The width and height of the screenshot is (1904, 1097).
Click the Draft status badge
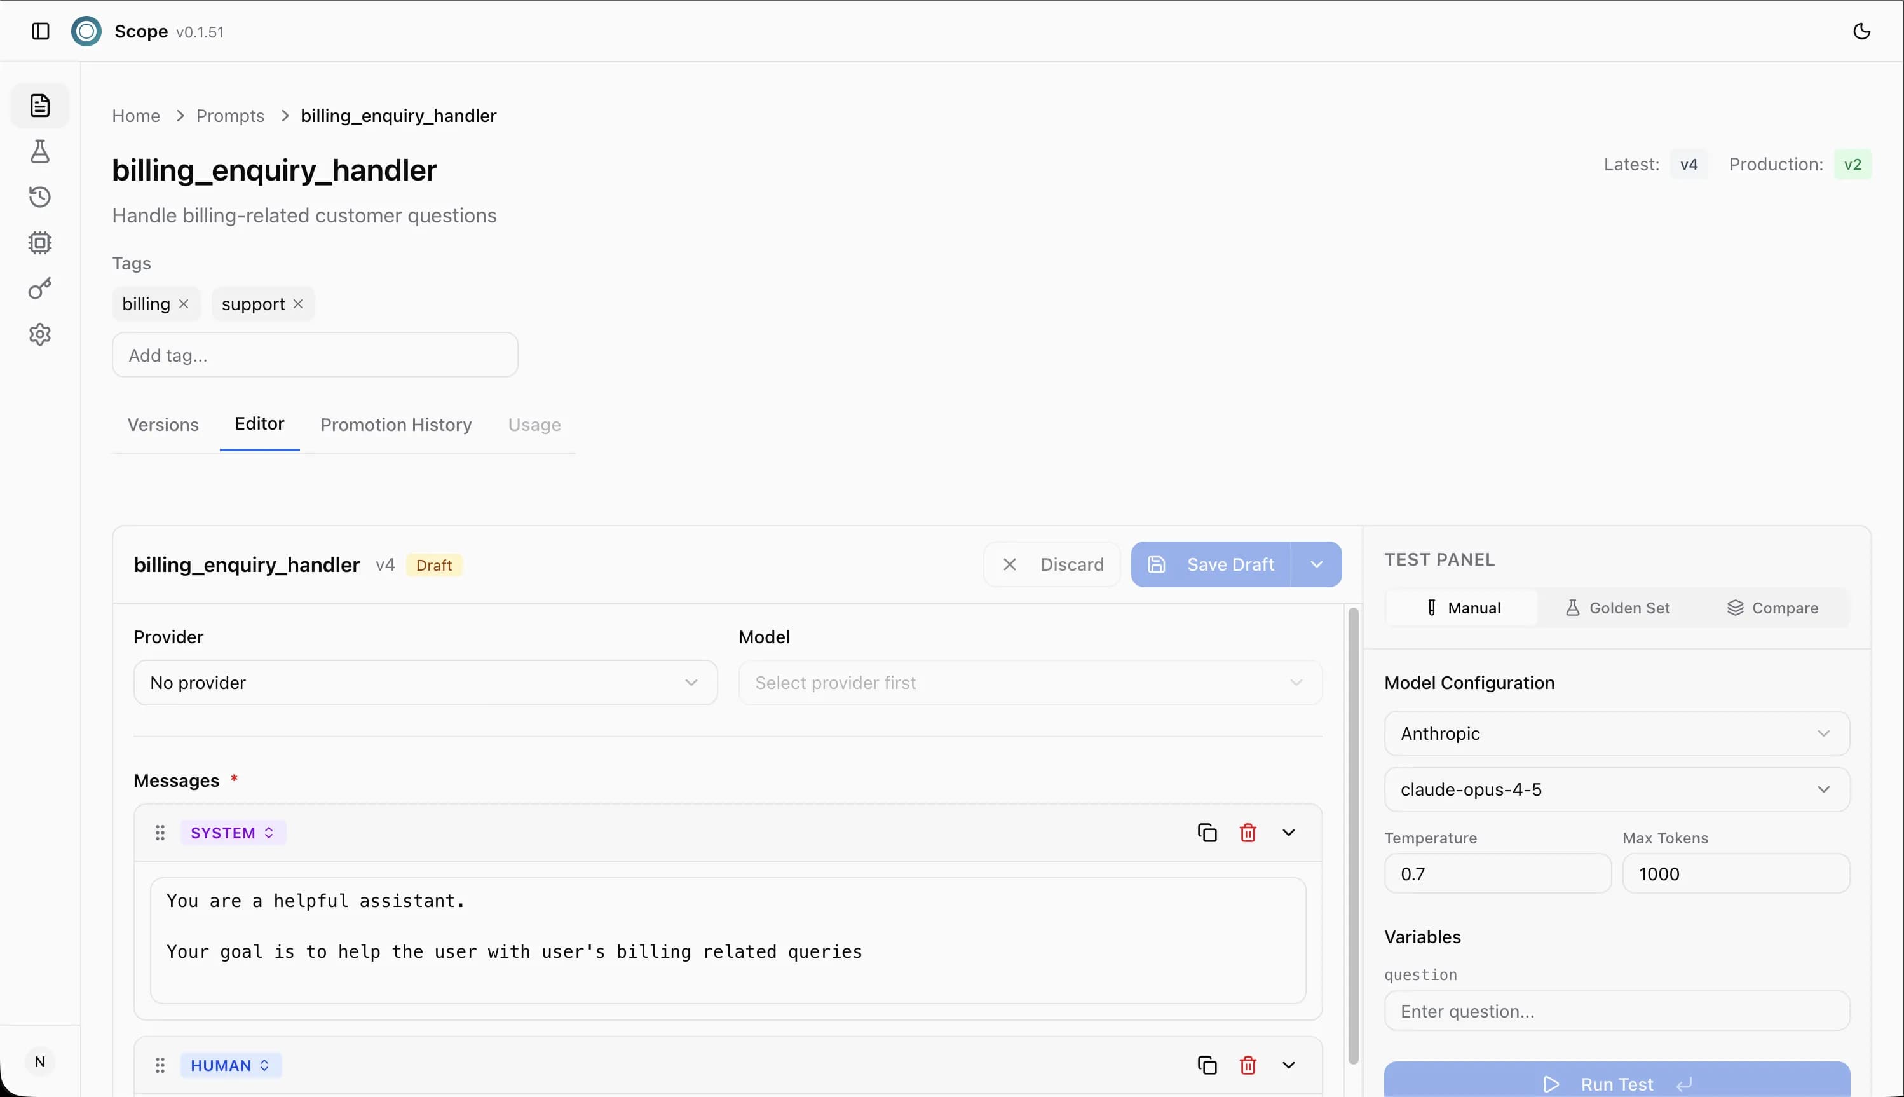coord(434,565)
